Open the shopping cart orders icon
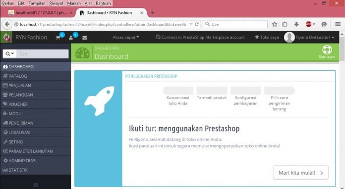The image size is (345, 189). tap(58, 38)
